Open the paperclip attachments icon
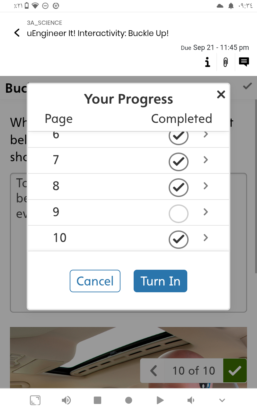The height and width of the screenshot is (412, 257). coord(226,62)
